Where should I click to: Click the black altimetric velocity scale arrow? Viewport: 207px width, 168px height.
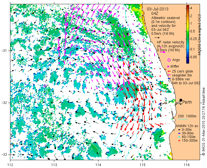click(157, 38)
